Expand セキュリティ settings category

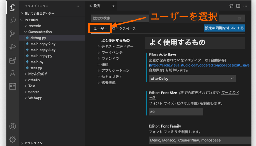coord(110,77)
